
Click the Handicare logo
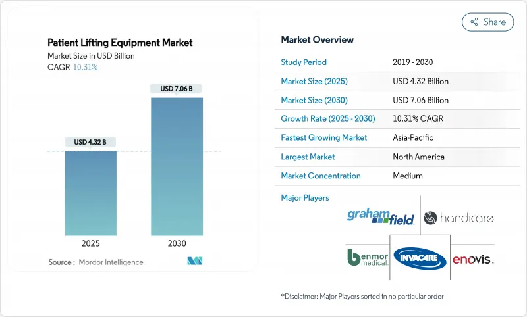[x=458, y=218]
